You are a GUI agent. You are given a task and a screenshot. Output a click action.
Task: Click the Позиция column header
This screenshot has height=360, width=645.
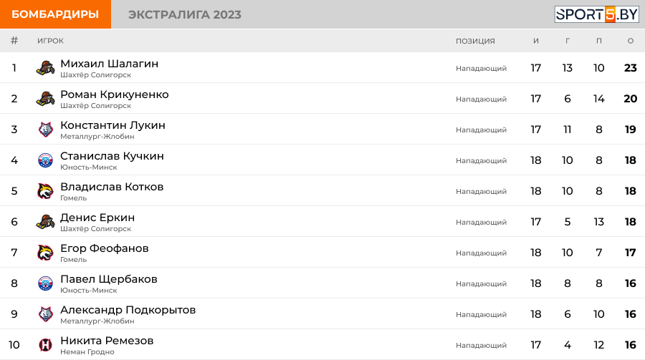tap(475, 41)
